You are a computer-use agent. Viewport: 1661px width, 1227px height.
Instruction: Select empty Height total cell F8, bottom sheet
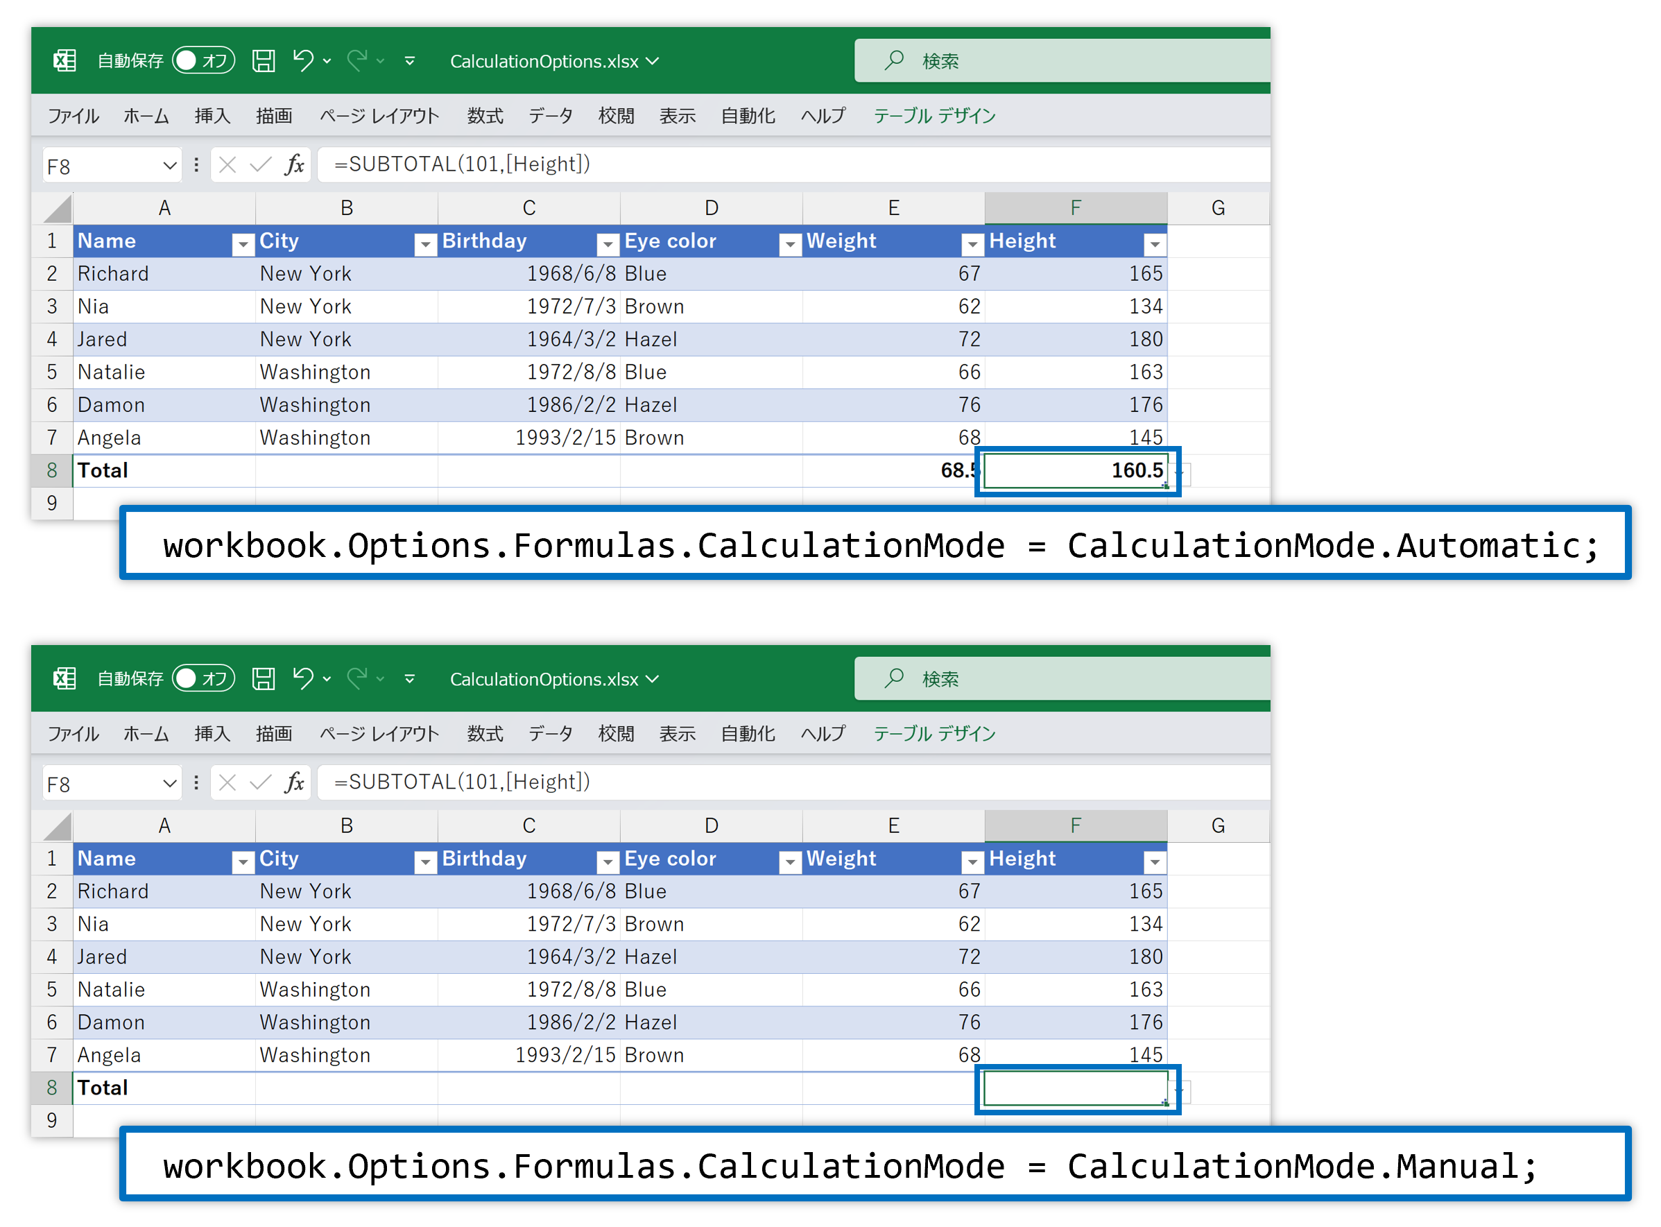(x=1076, y=1089)
